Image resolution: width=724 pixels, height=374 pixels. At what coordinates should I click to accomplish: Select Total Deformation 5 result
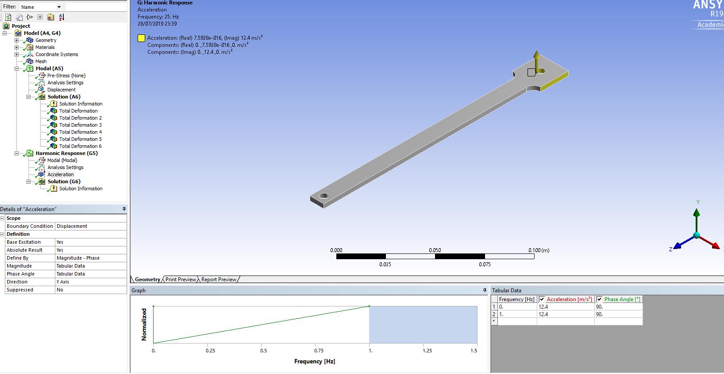coord(80,139)
